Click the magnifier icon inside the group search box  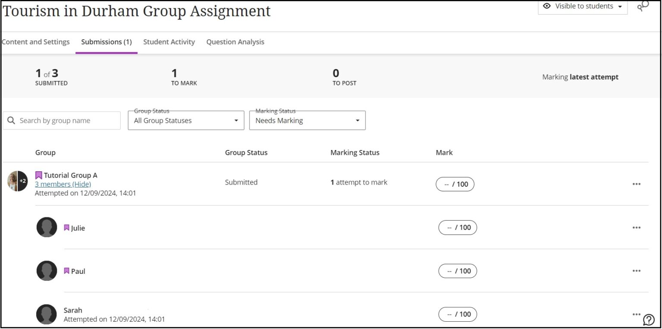pos(11,120)
